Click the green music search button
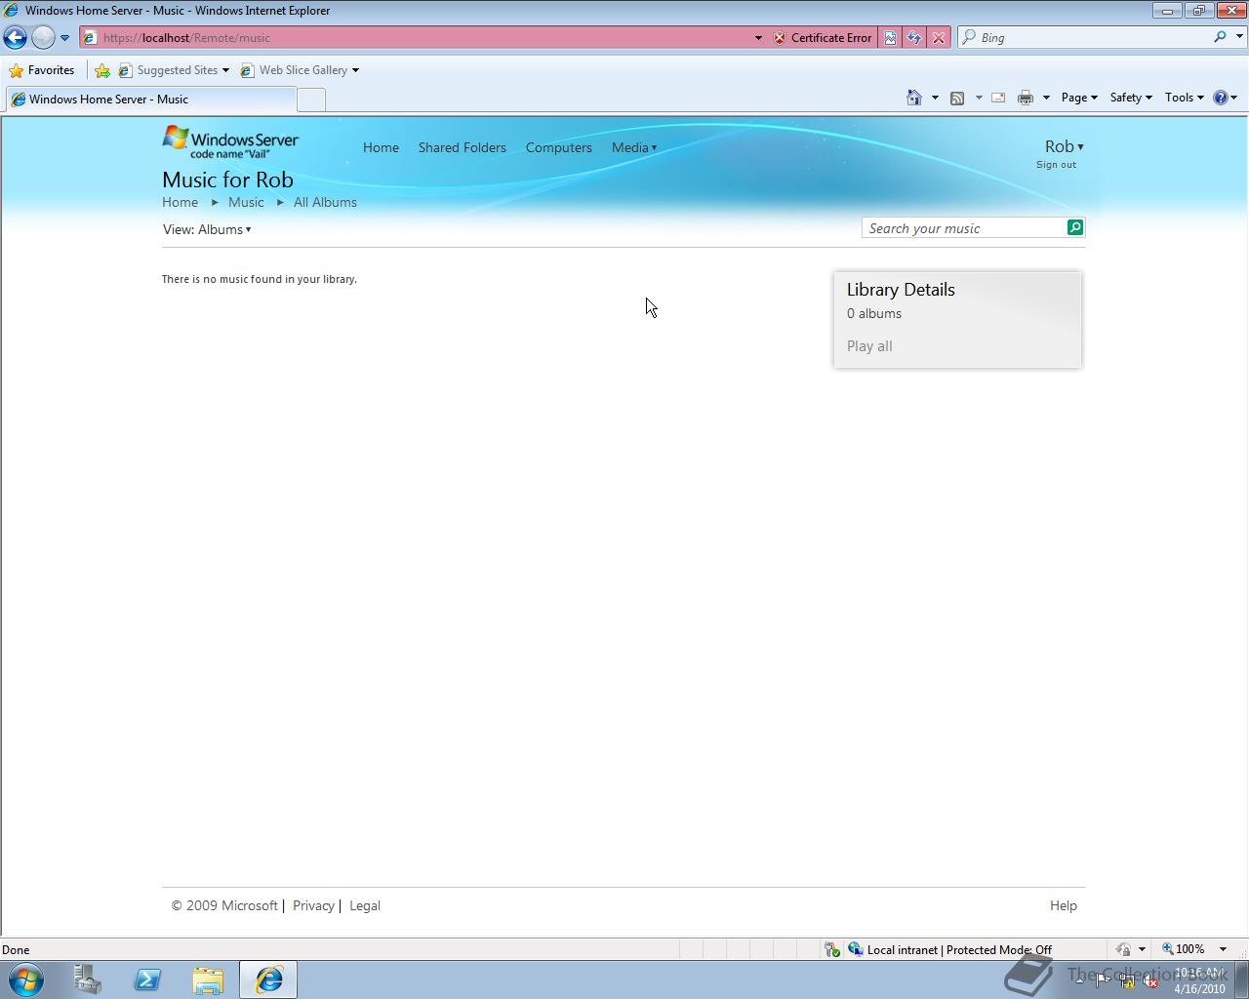This screenshot has width=1249, height=999. (1075, 227)
